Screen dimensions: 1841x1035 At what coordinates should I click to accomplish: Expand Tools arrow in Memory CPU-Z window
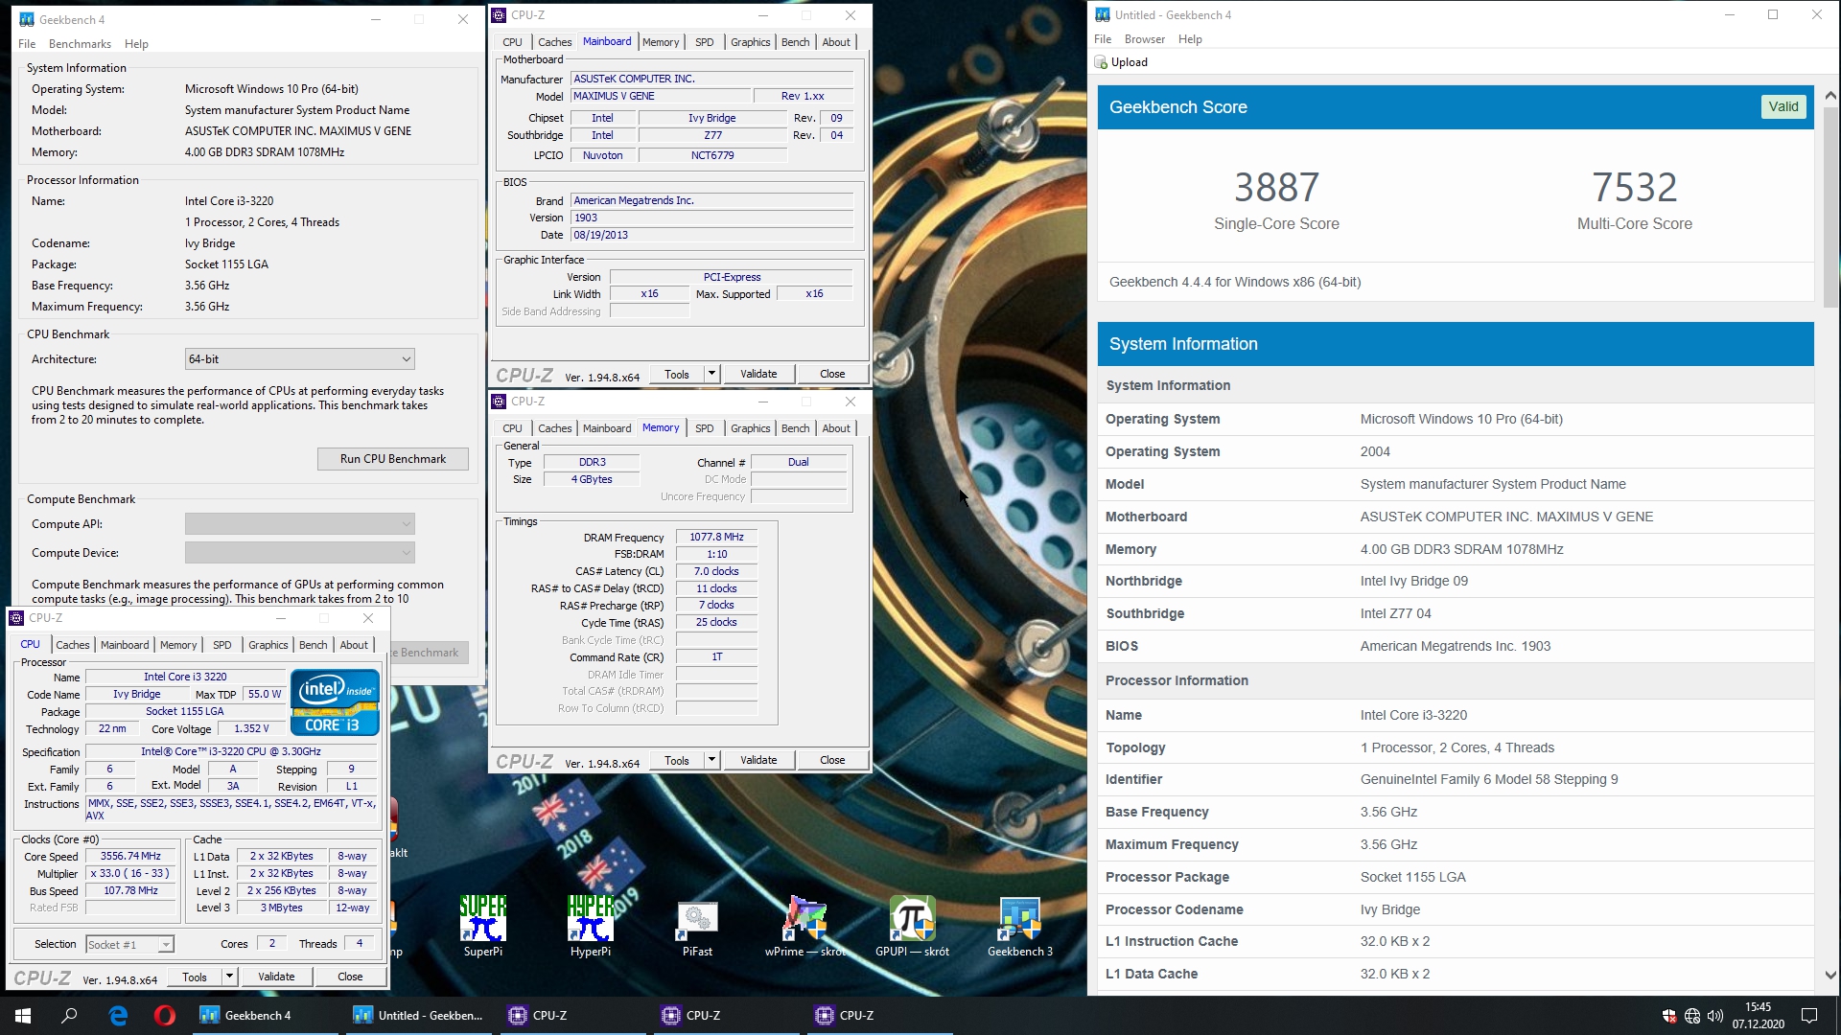point(711,760)
